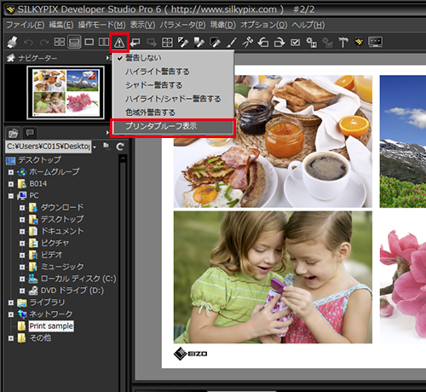The width and height of the screenshot is (426, 392).
Task: Click the checkmark development mark icon
Action: [x=296, y=43]
